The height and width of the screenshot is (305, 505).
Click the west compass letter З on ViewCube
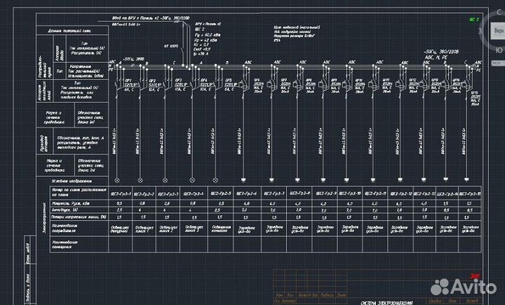point(479,32)
